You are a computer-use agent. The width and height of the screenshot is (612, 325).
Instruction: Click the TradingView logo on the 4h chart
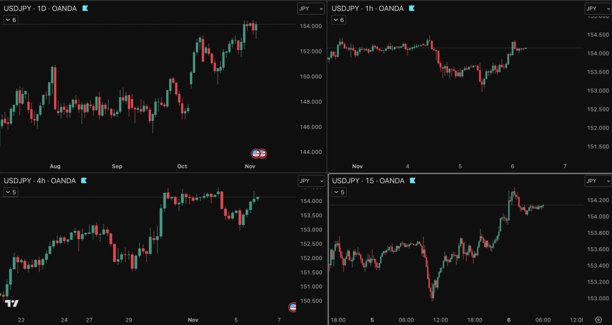tap(12, 303)
